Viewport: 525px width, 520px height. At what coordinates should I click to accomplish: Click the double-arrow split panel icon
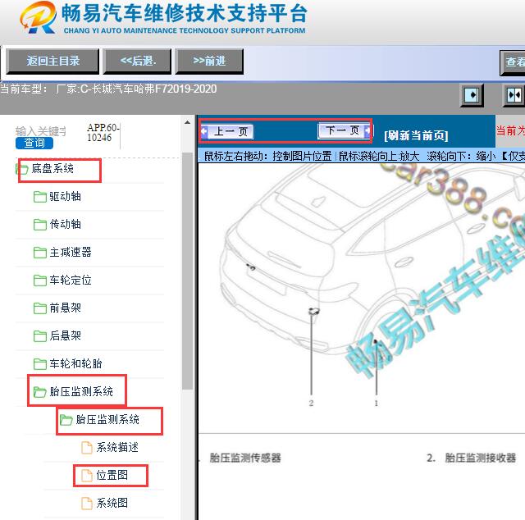(514, 95)
